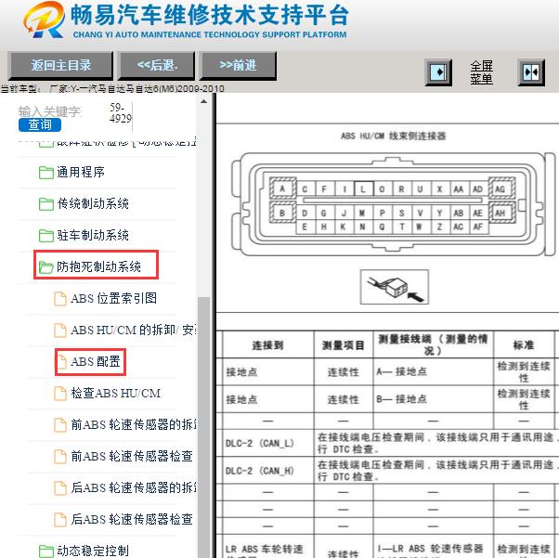Image resolution: width=559 pixels, height=558 pixels.
Task: Click the 通用程序 folder icon
Action: tap(46, 173)
